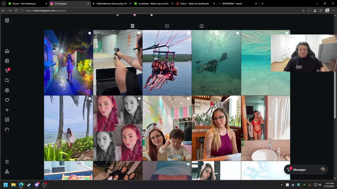Add page to favorites star icon
This screenshot has width=337, height=189.
point(308,10)
